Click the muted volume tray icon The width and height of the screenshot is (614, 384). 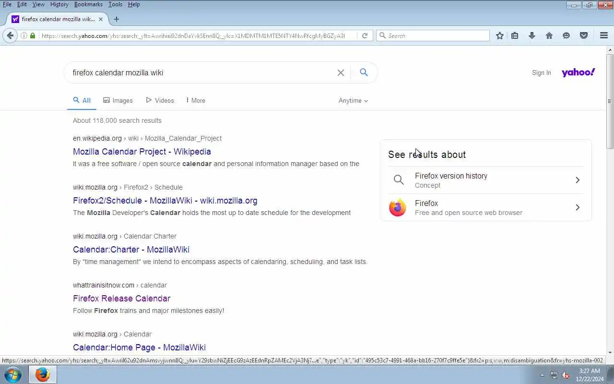tap(566, 375)
